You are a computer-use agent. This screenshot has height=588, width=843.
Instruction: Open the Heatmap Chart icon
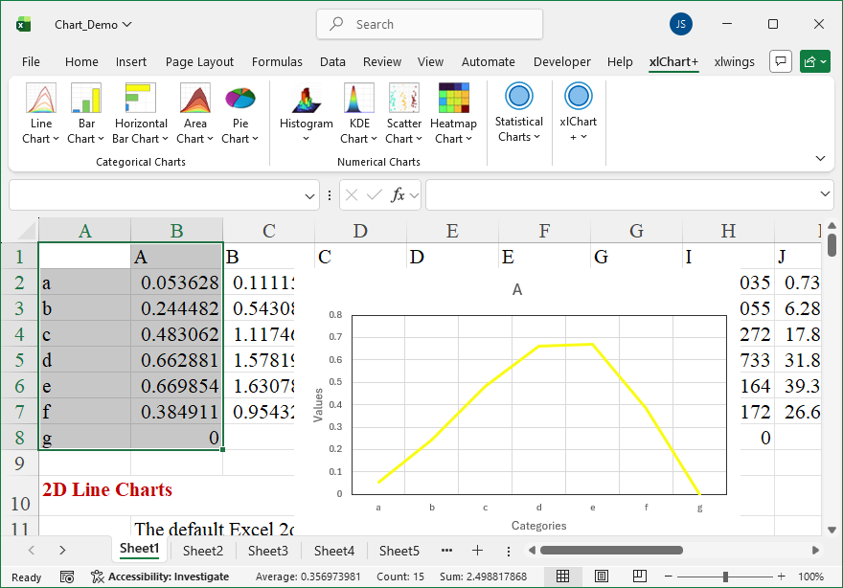click(x=453, y=100)
